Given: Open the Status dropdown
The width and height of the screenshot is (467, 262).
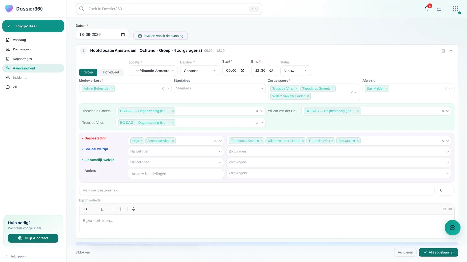Looking at the screenshot, I should [295, 71].
